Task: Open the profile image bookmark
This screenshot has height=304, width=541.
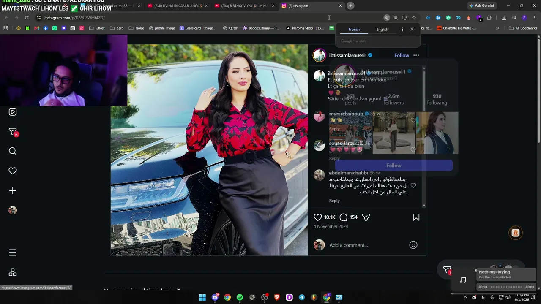Action: (161, 28)
